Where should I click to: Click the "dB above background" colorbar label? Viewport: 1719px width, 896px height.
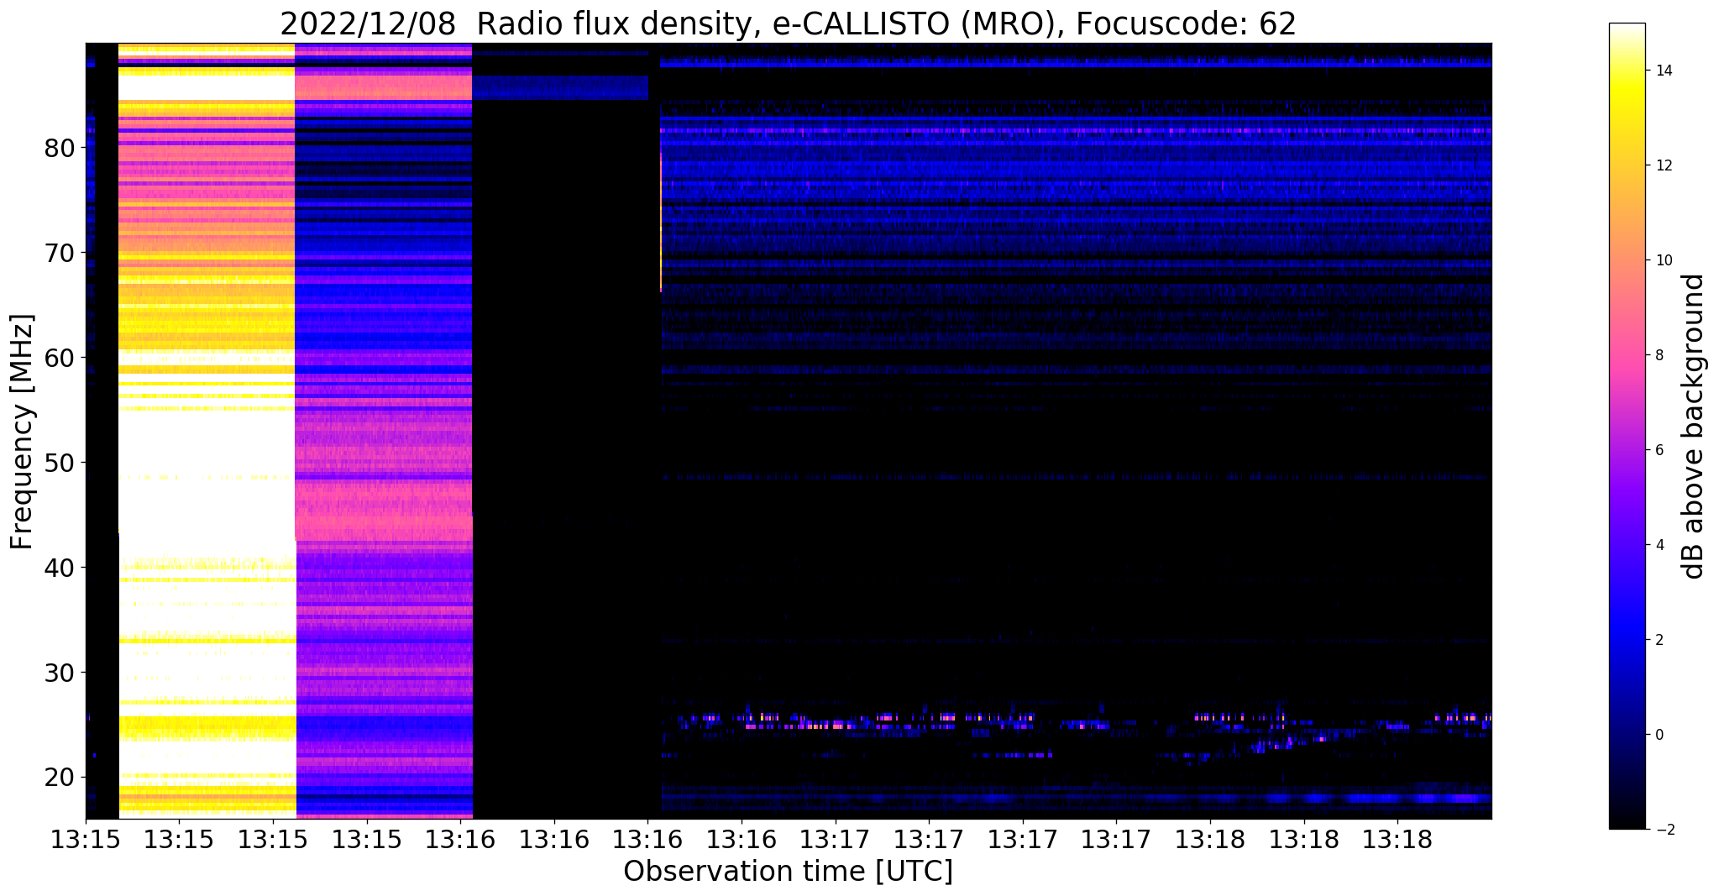click(x=1694, y=427)
